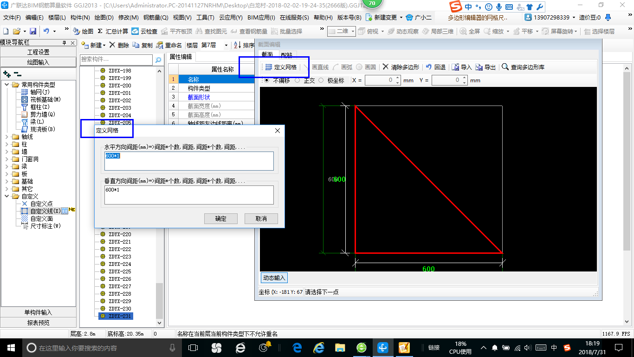This screenshot has width=634, height=357.
Task: Click 全屏 full screen view icon
Action: coord(470,31)
